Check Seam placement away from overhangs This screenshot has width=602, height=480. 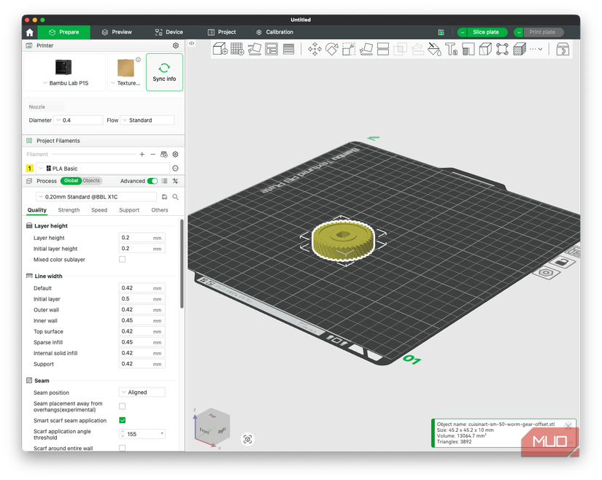pyautogui.click(x=122, y=406)
